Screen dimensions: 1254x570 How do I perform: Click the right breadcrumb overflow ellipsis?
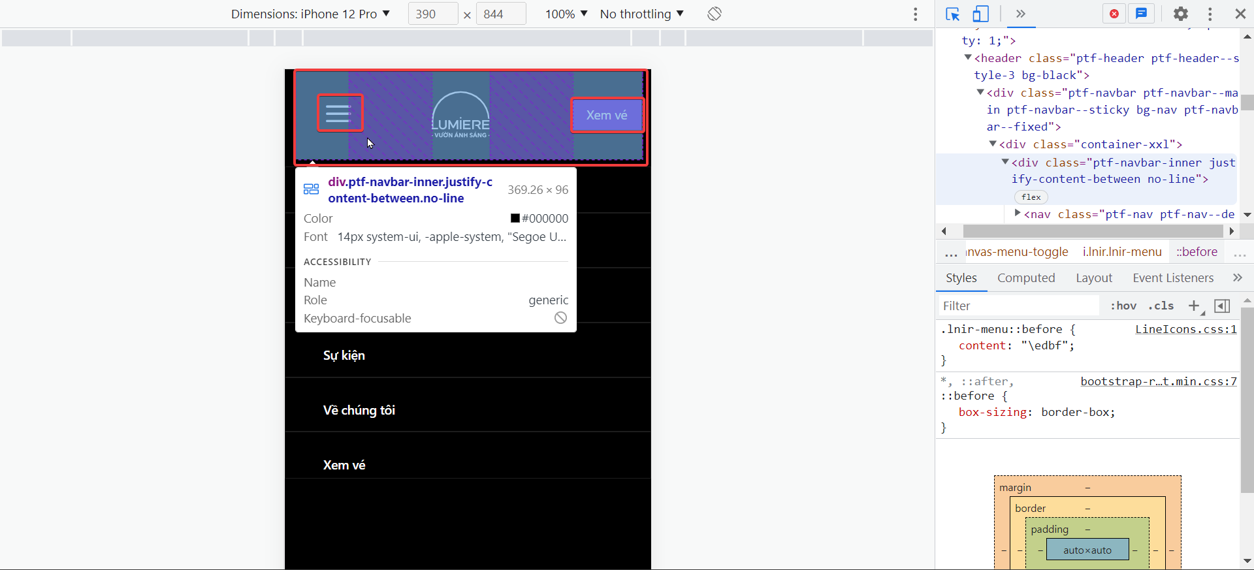[1240, 253]
